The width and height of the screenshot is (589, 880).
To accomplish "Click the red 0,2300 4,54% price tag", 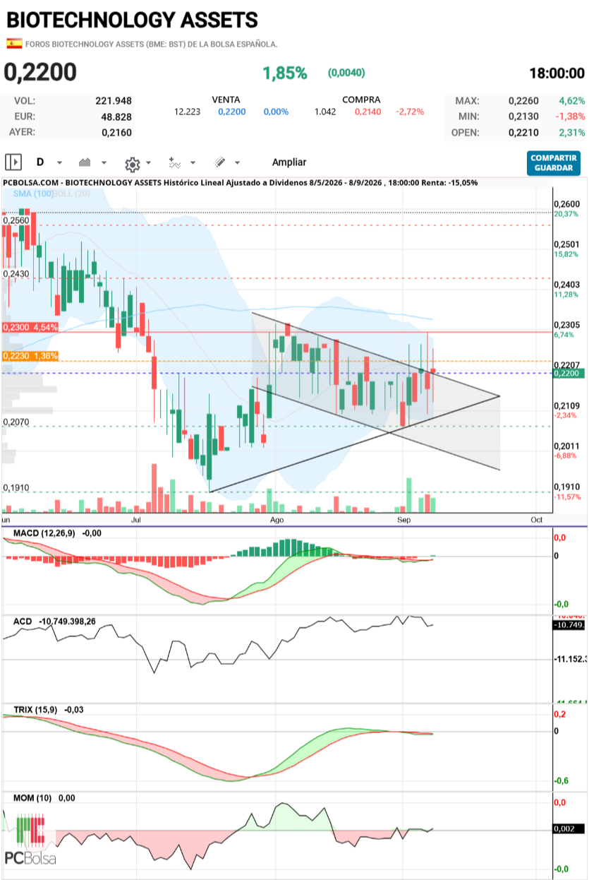I will tap(30, 328).
